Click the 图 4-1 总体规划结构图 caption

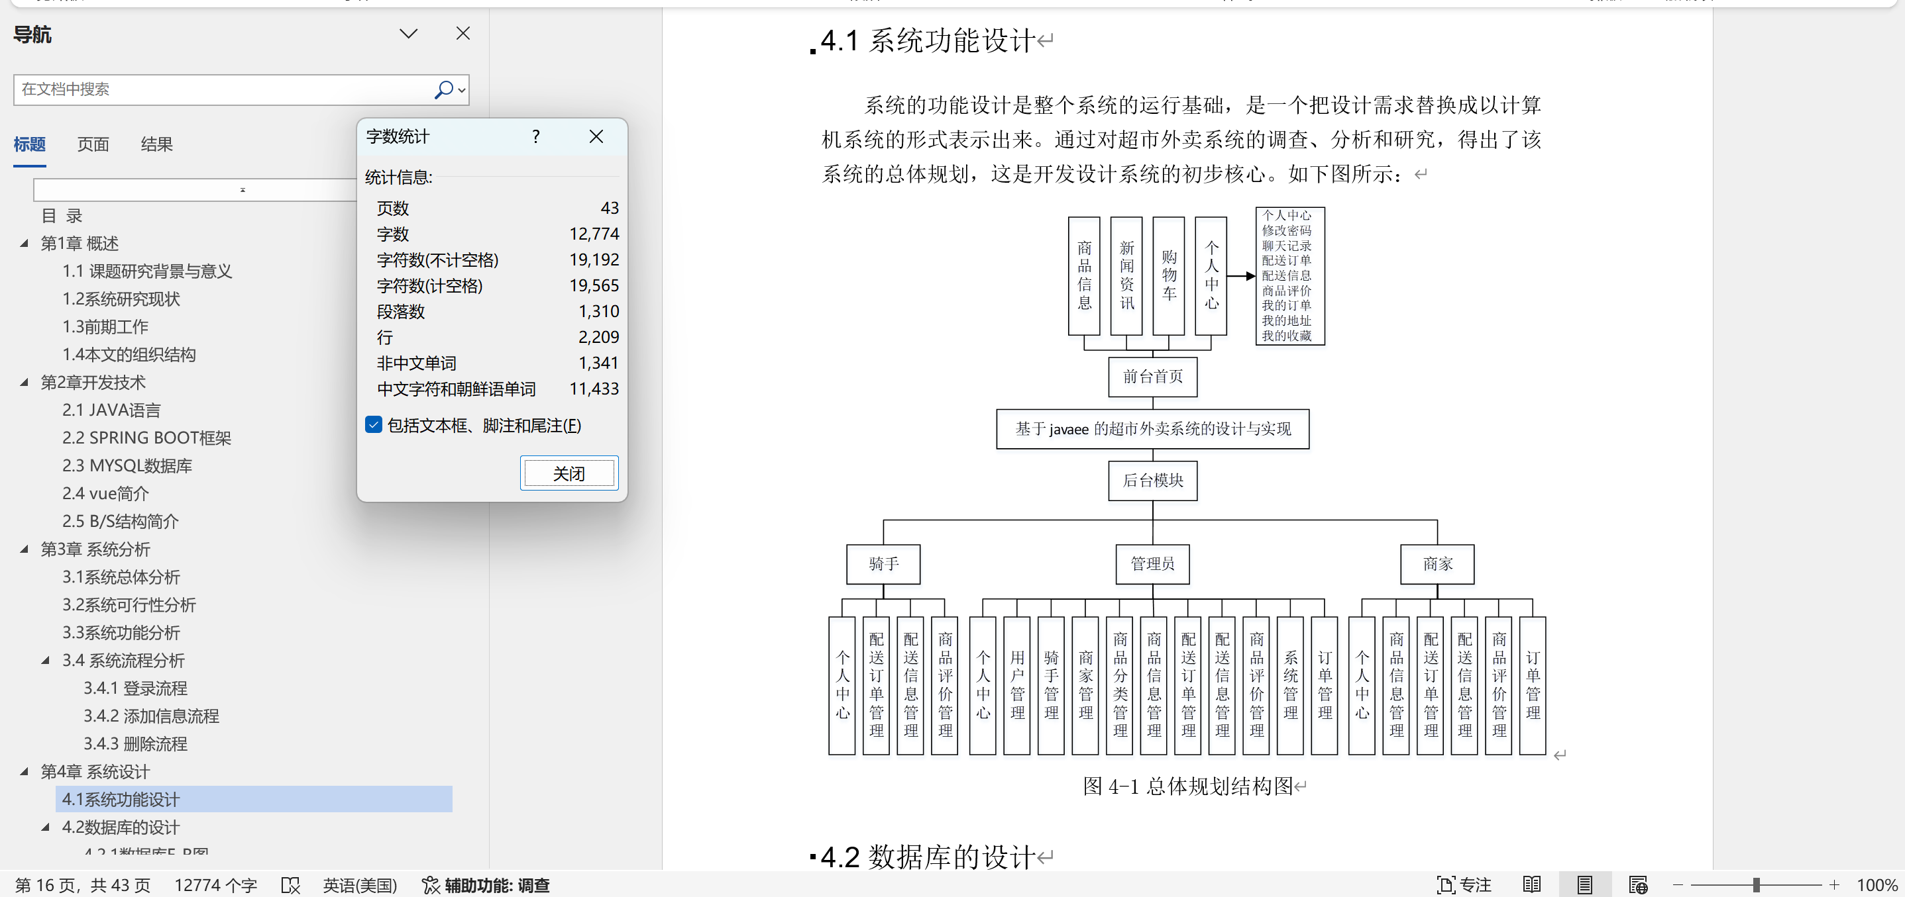click(x=1187, y=786)
